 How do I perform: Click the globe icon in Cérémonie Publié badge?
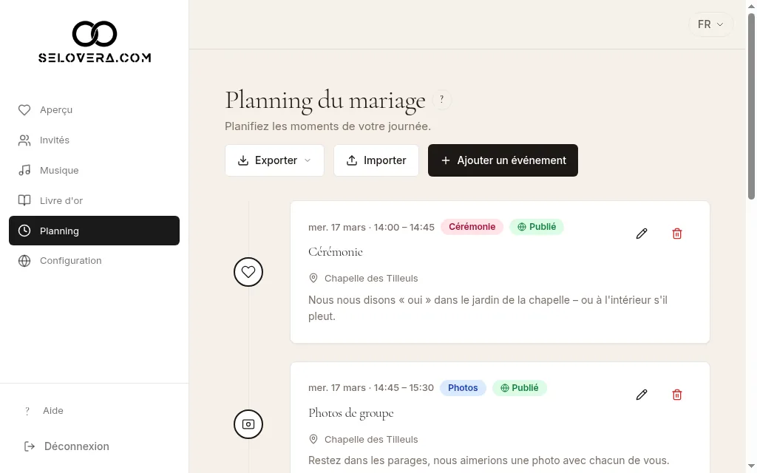click(x=522, y=227)
